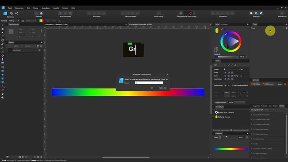Click the rainbow gradient rectangle on canvas
The height and width of the screenshot is (162, 288).
(128, 92)
